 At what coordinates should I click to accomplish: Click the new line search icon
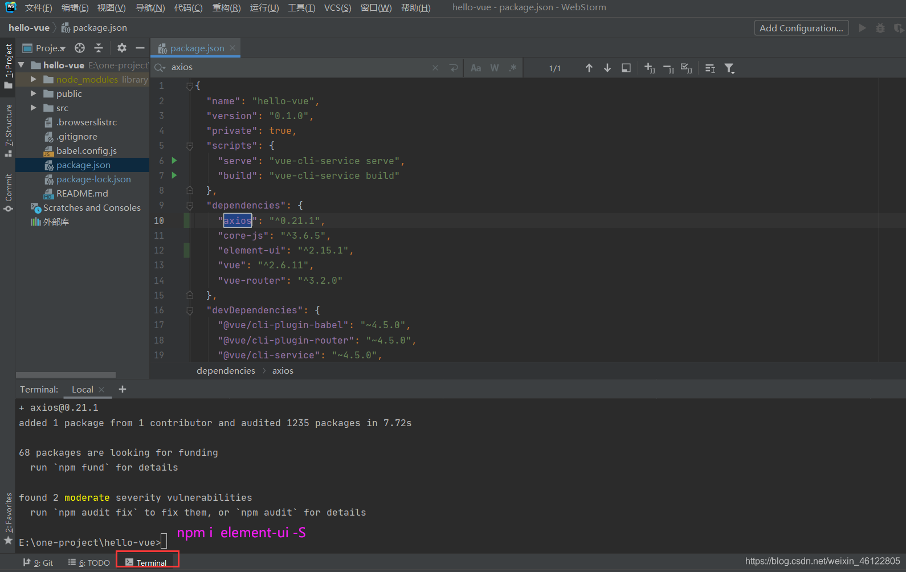(454, 68)
